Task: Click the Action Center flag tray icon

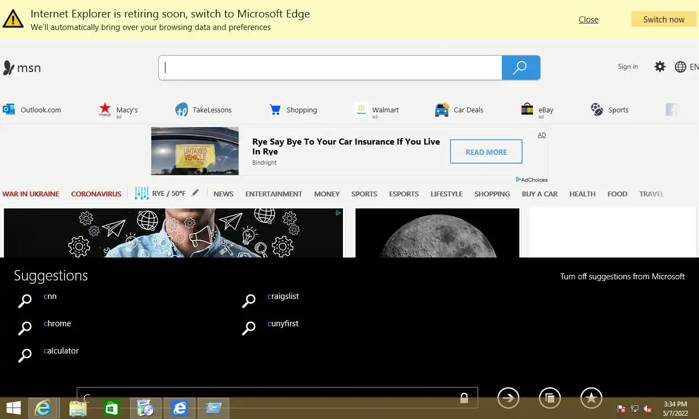Action: coord(621,409)
